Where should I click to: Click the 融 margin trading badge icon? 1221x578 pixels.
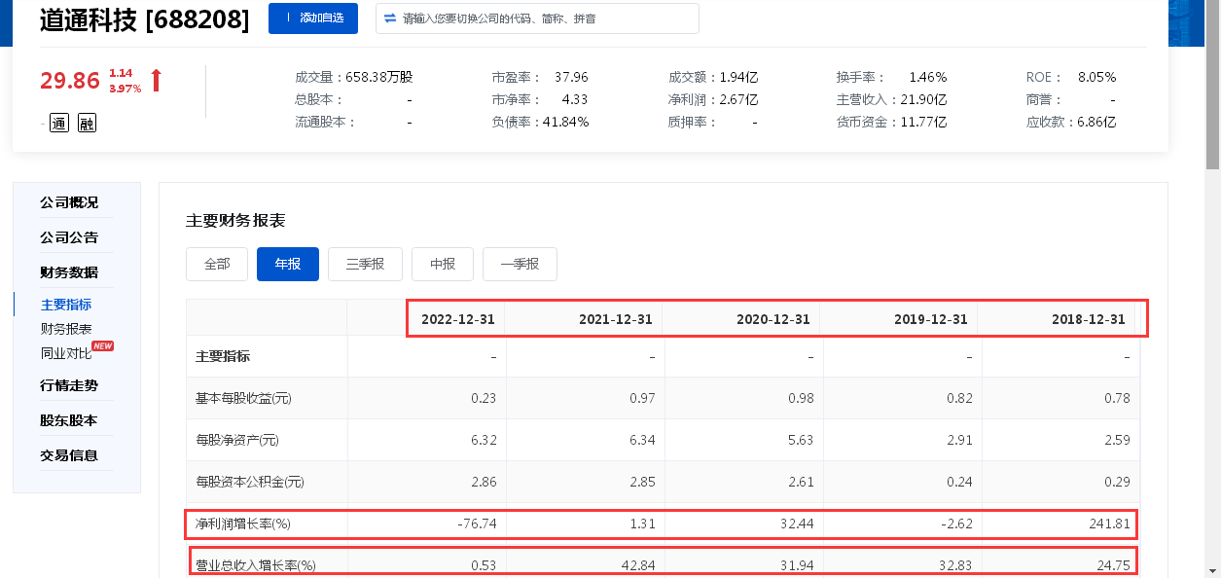tap(87, 123)
